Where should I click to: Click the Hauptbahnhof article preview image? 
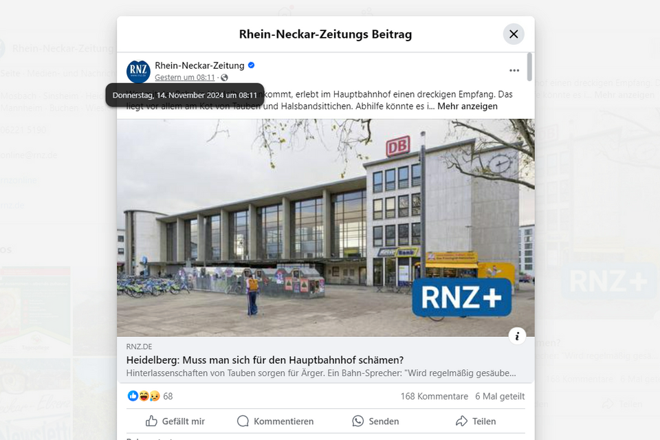[325, 228]
